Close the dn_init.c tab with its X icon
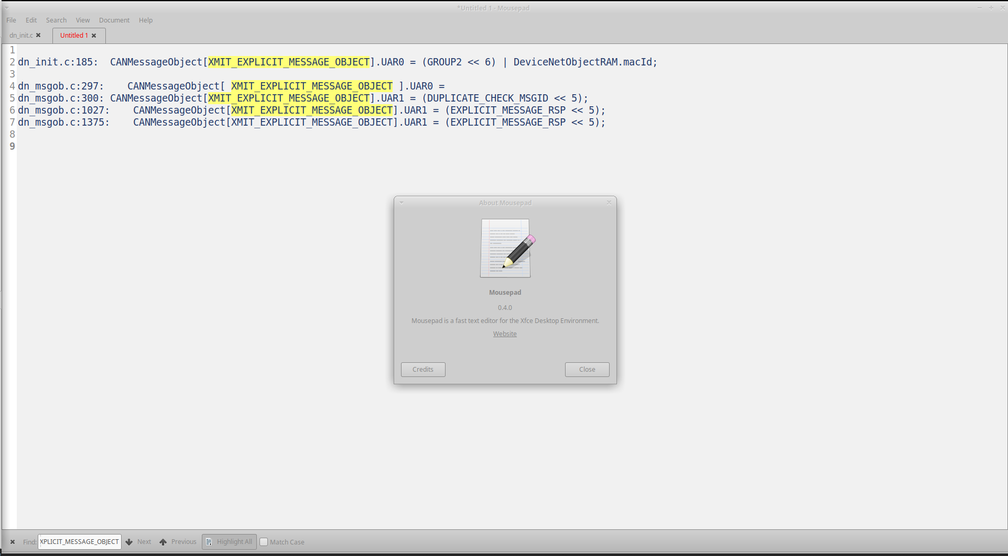Viewport: 1008px width, 556px height. 38,36
